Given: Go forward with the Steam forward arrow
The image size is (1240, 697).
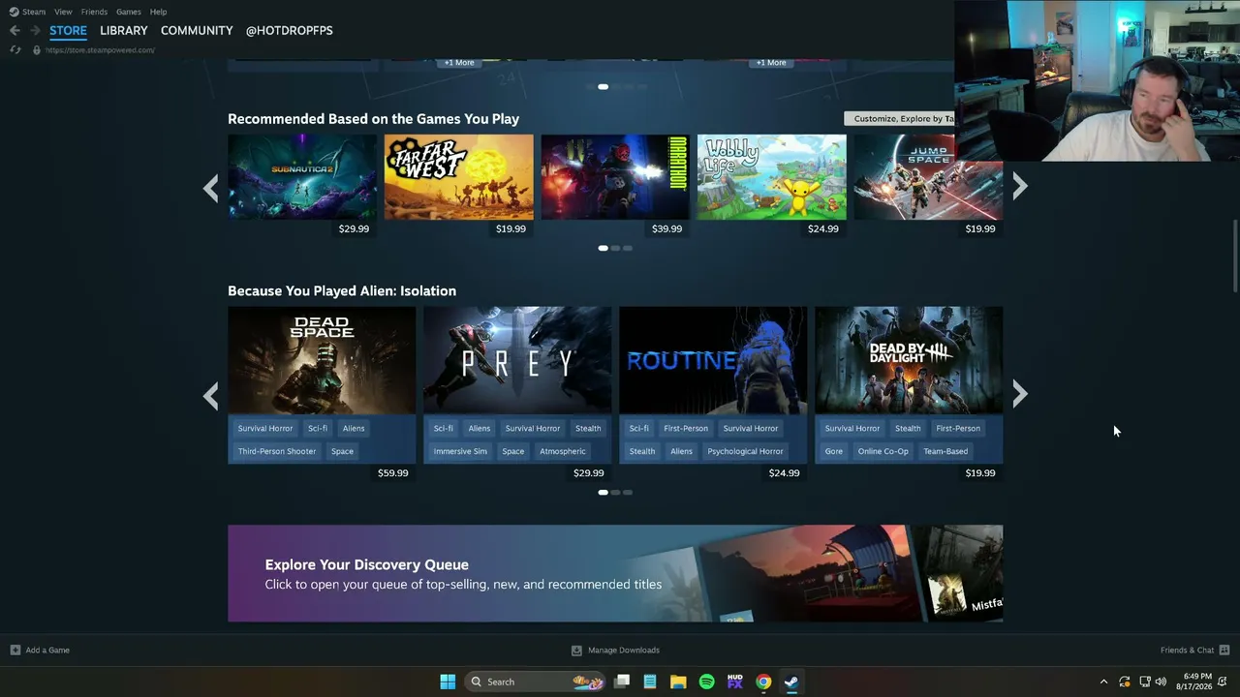Looking at the screenshot, I should point(35,31).
